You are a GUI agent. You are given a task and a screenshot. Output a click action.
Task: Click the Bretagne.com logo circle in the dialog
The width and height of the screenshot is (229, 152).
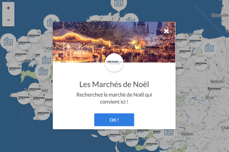pos(114,62)
